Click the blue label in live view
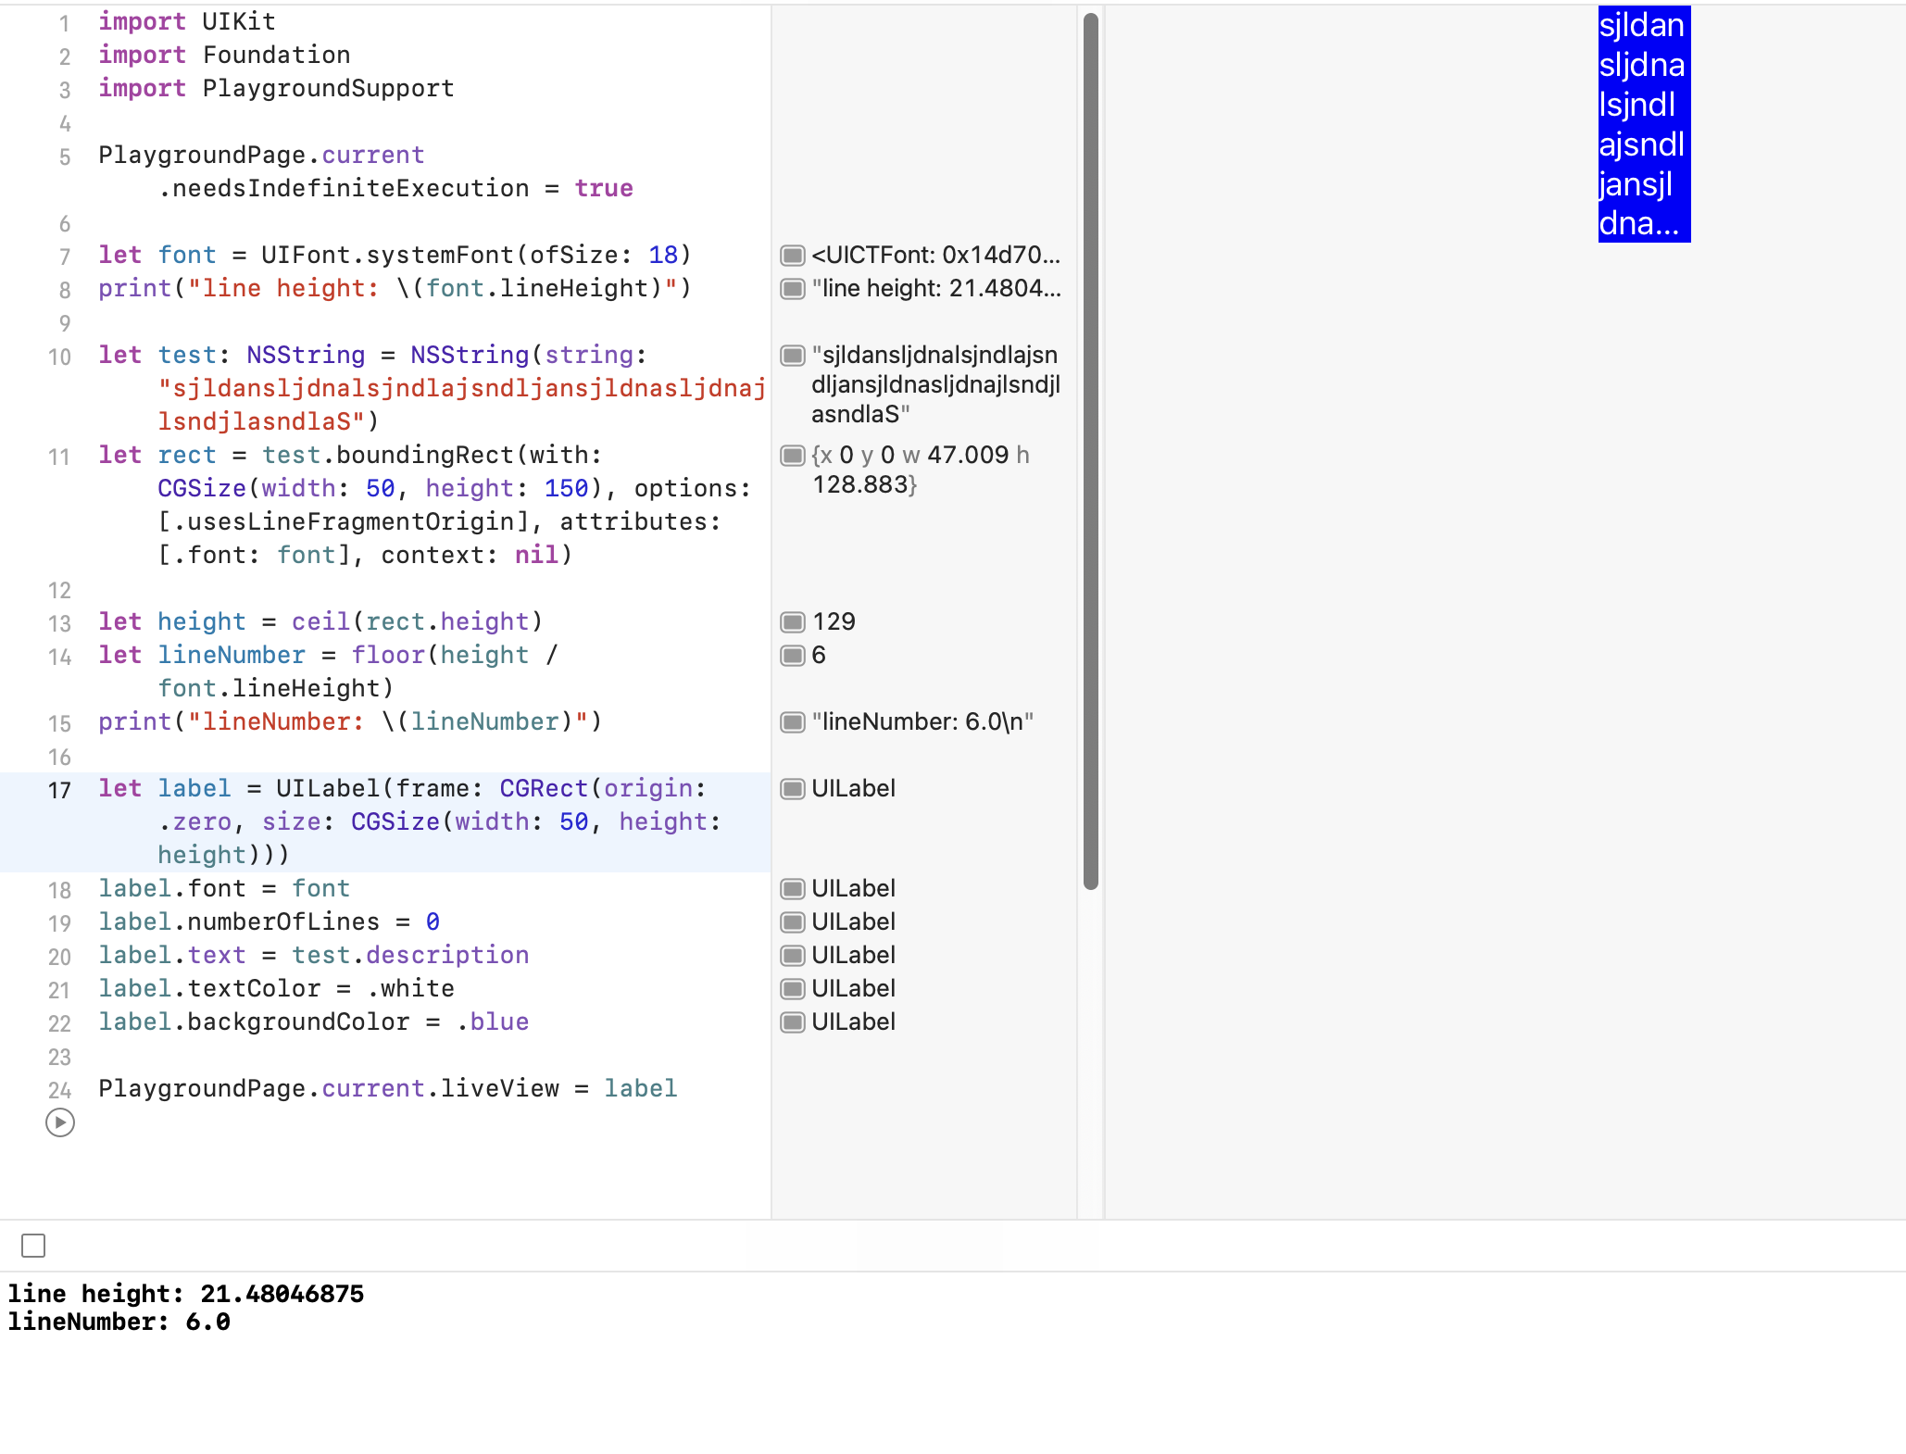 (1644, 124)
